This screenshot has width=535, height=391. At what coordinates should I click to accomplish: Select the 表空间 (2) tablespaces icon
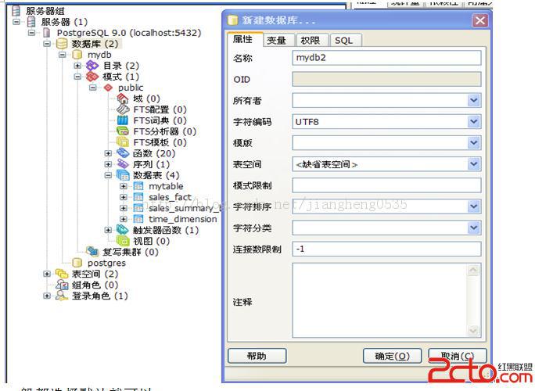(x=62, y=274)
